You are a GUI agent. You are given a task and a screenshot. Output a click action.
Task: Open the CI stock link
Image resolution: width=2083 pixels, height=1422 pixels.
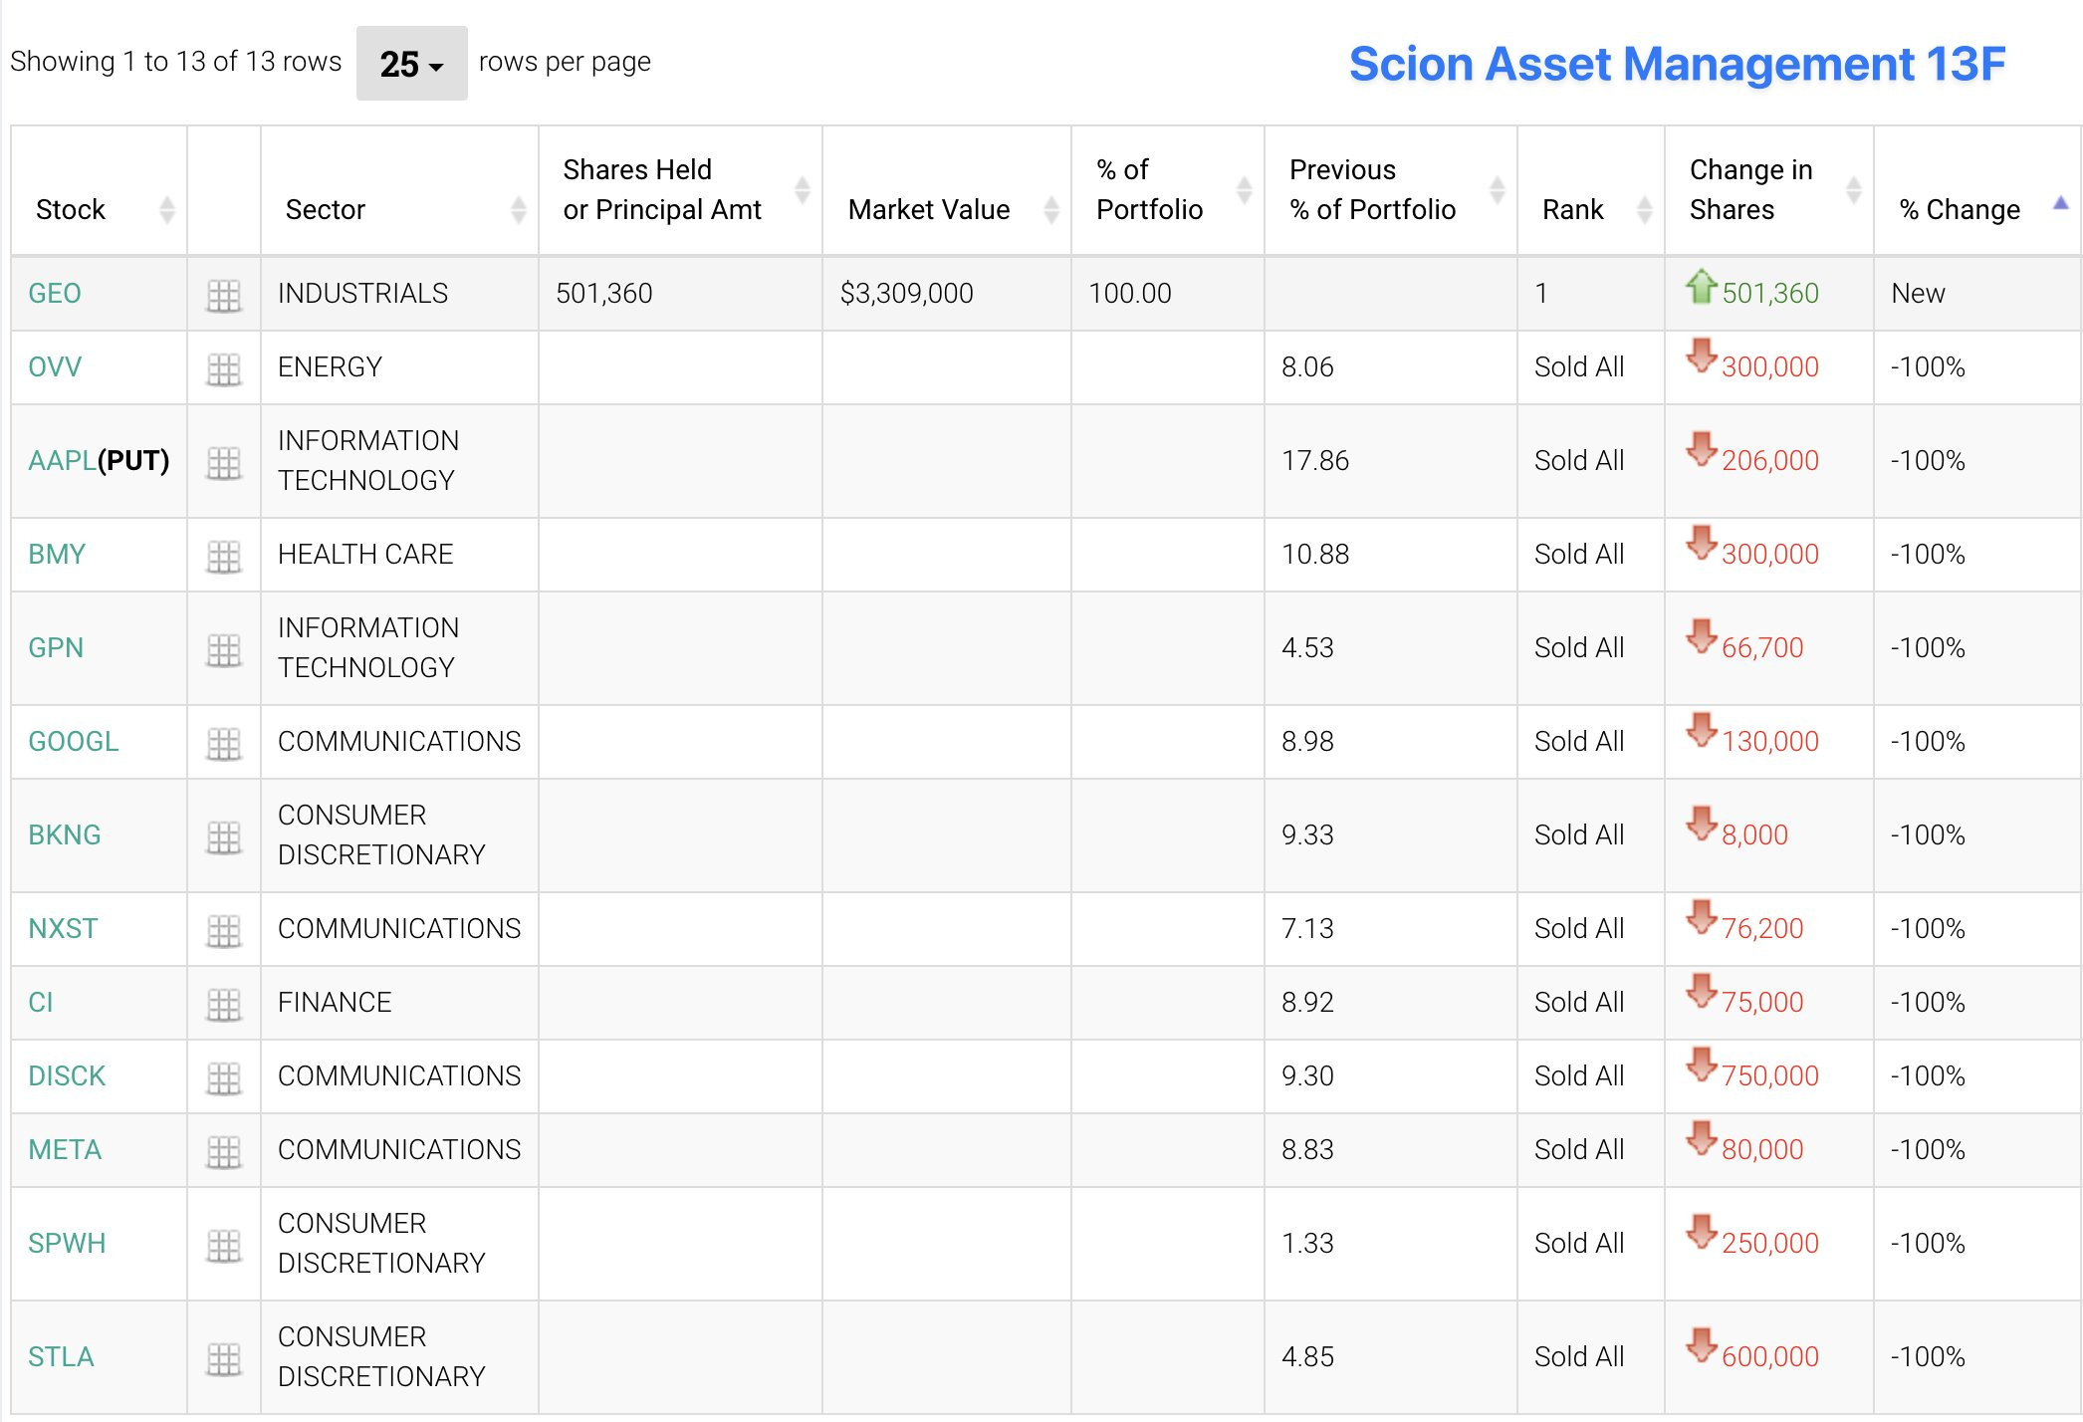click(41, 1003)
